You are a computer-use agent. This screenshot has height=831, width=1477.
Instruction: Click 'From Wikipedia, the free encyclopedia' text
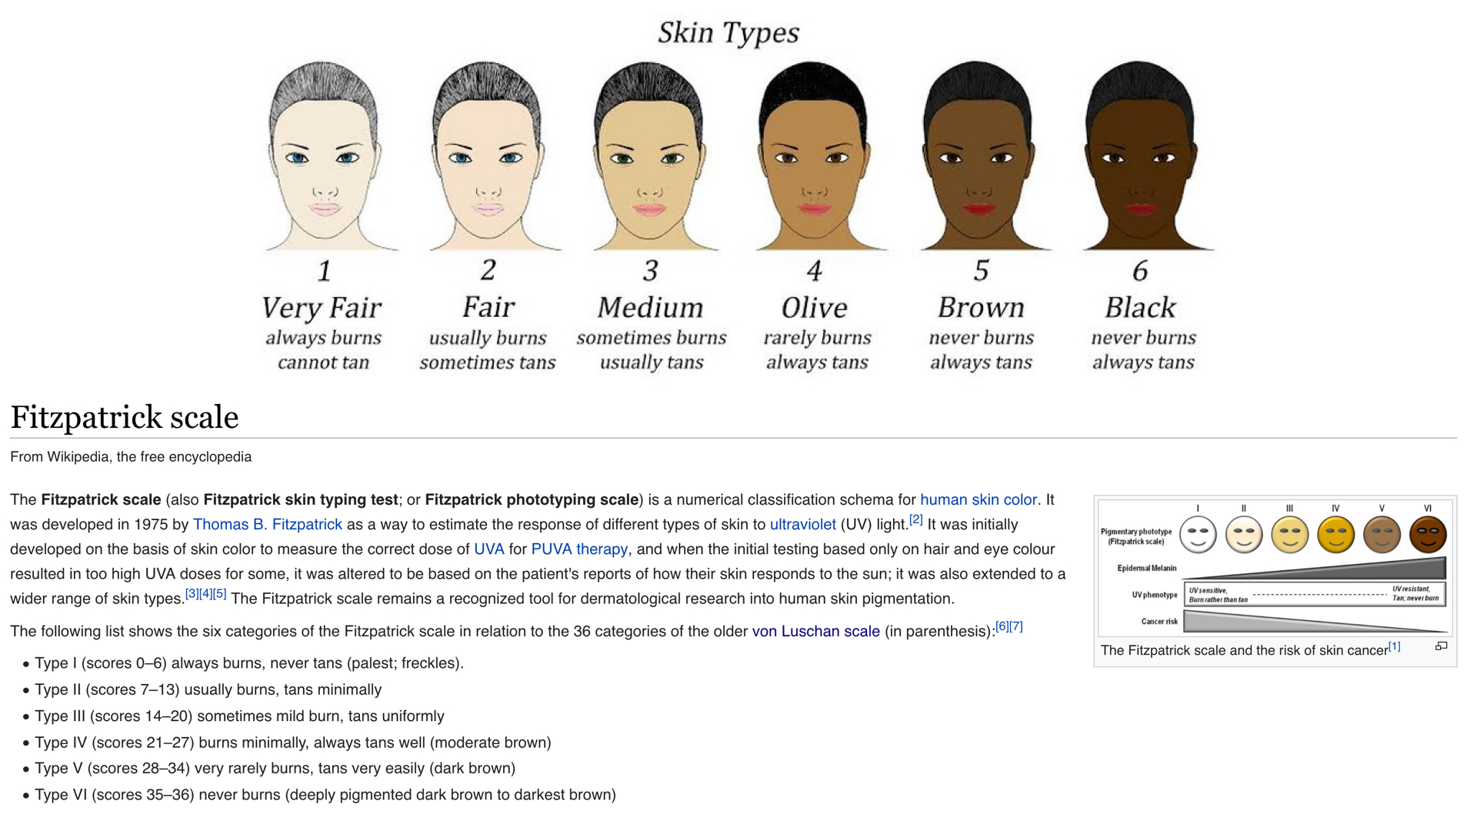[131, 456]
